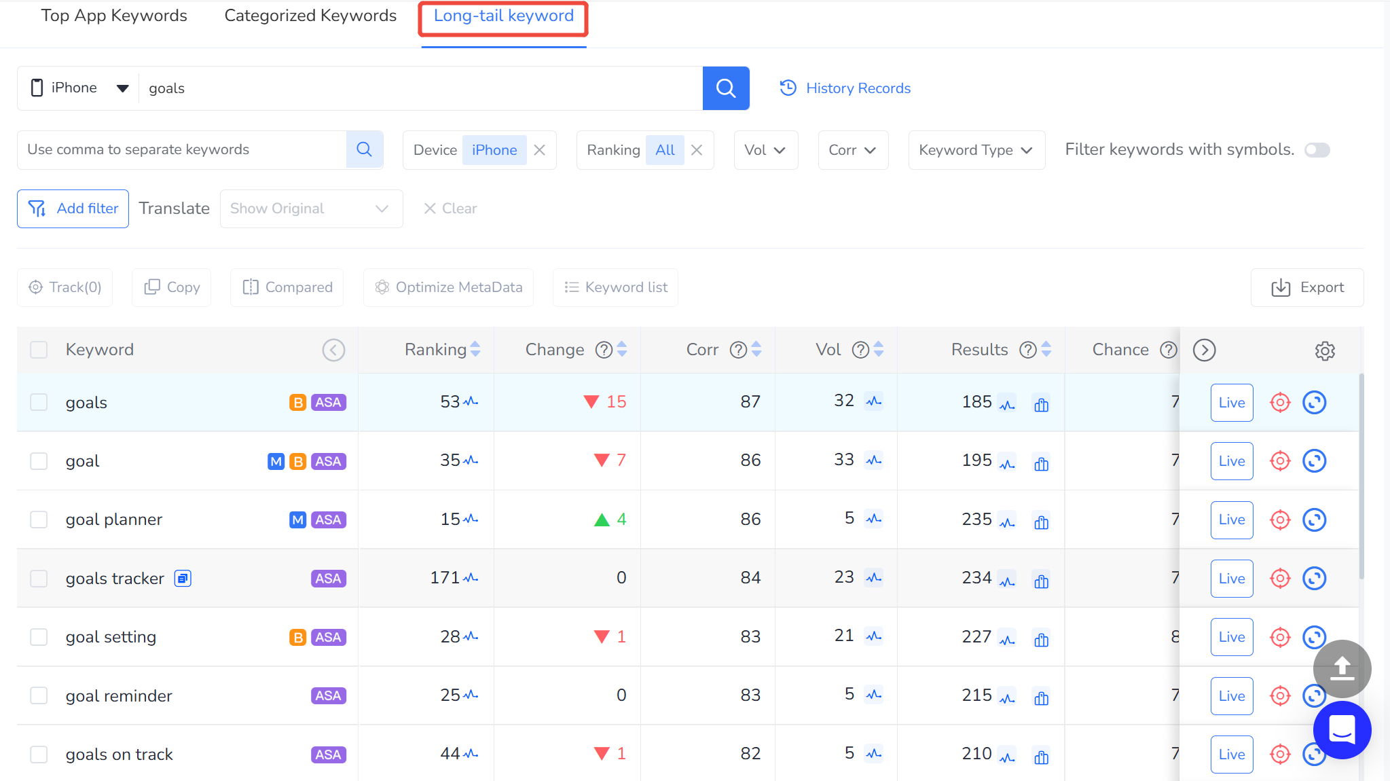This screenshot has height=781, width=1390.
Task: Open results bar chart for goal planner
Action: (x=1042, y=522)
